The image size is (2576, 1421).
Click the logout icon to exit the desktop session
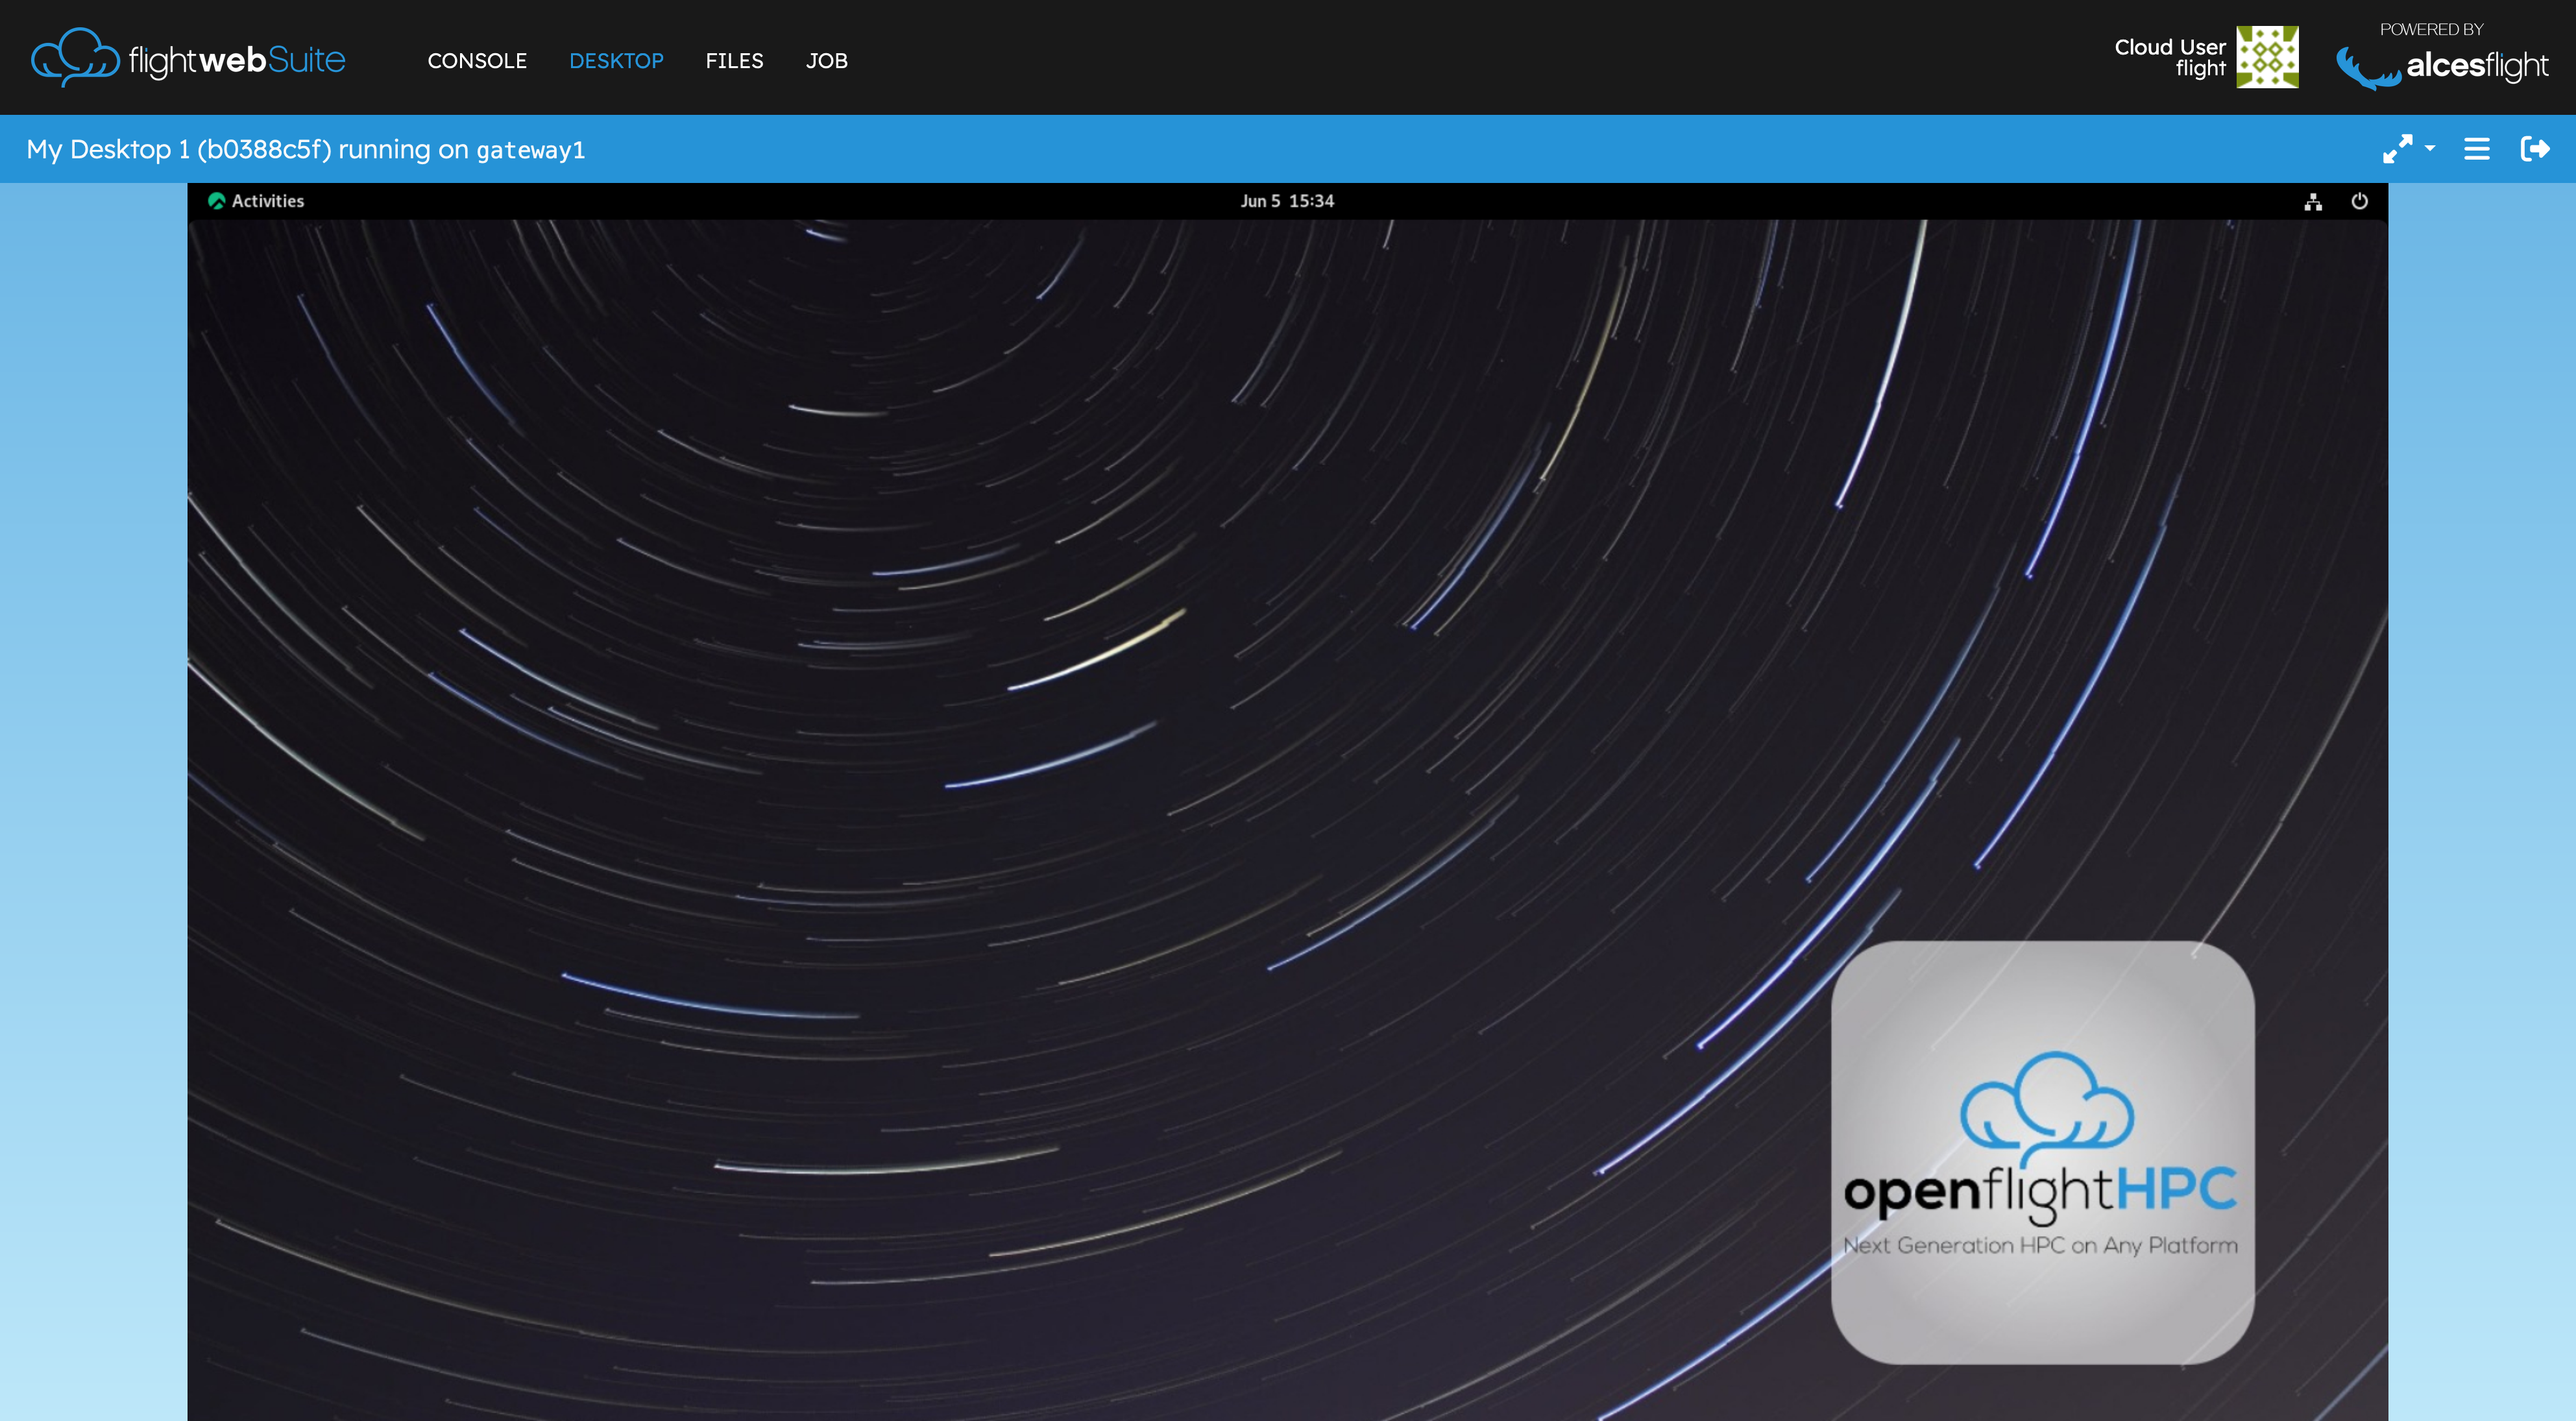tap(2537, 148)
